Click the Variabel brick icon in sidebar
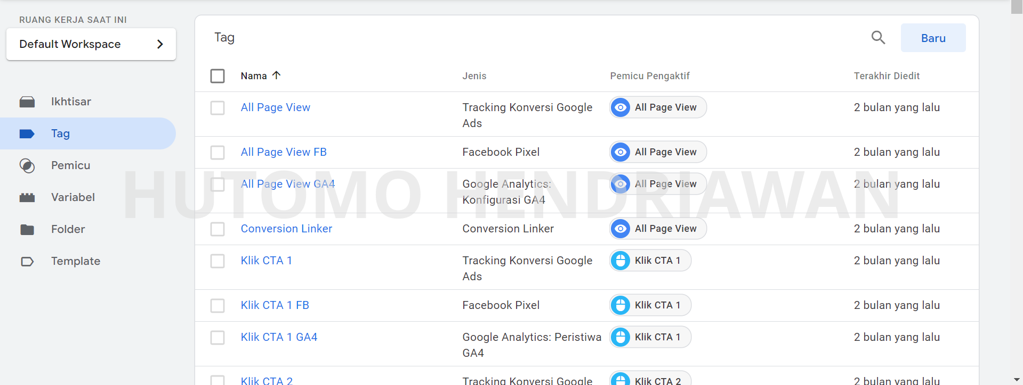The image size is (1023, 385). coord(27,197)
